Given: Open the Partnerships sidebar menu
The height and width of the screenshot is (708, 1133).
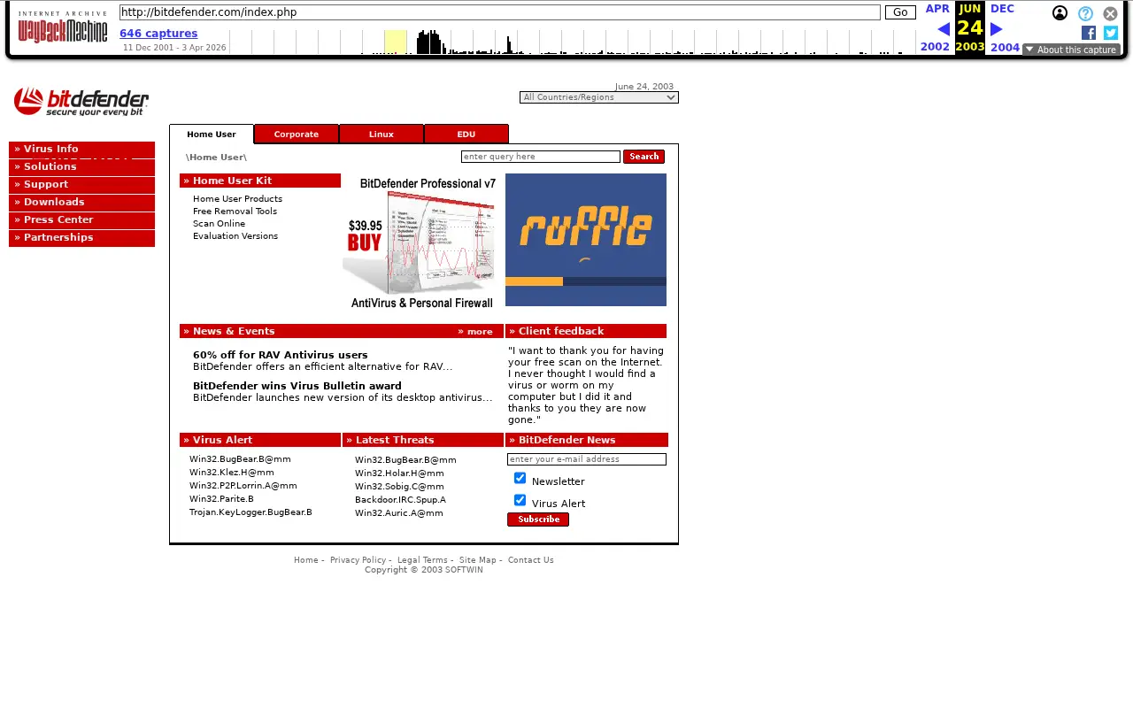Looking at the screenshot, I should (81, 238).
